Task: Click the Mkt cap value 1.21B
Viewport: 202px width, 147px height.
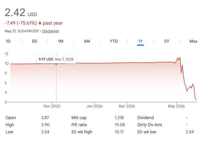Action: 119,118
